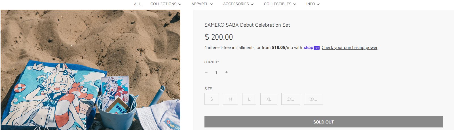454x130 pixels.
Task: Select size M option
Action: 230,99
